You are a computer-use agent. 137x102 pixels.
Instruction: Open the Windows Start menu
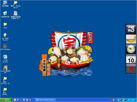point(6,100)
